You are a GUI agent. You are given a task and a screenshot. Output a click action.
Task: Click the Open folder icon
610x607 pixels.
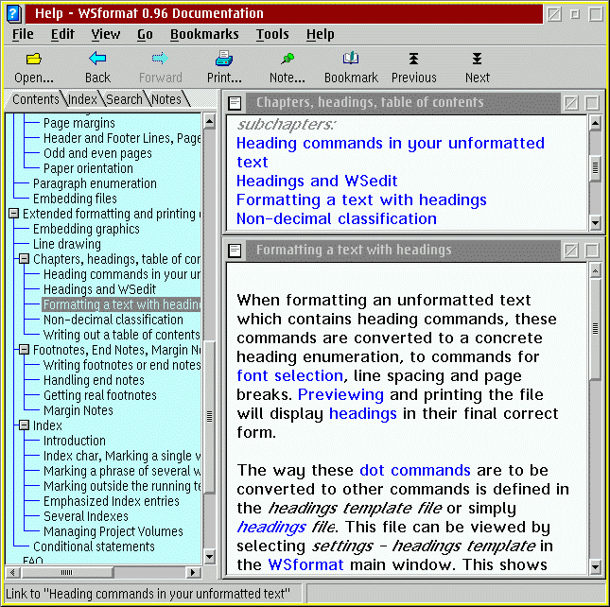pyautogui.click(x=34, y=59)
